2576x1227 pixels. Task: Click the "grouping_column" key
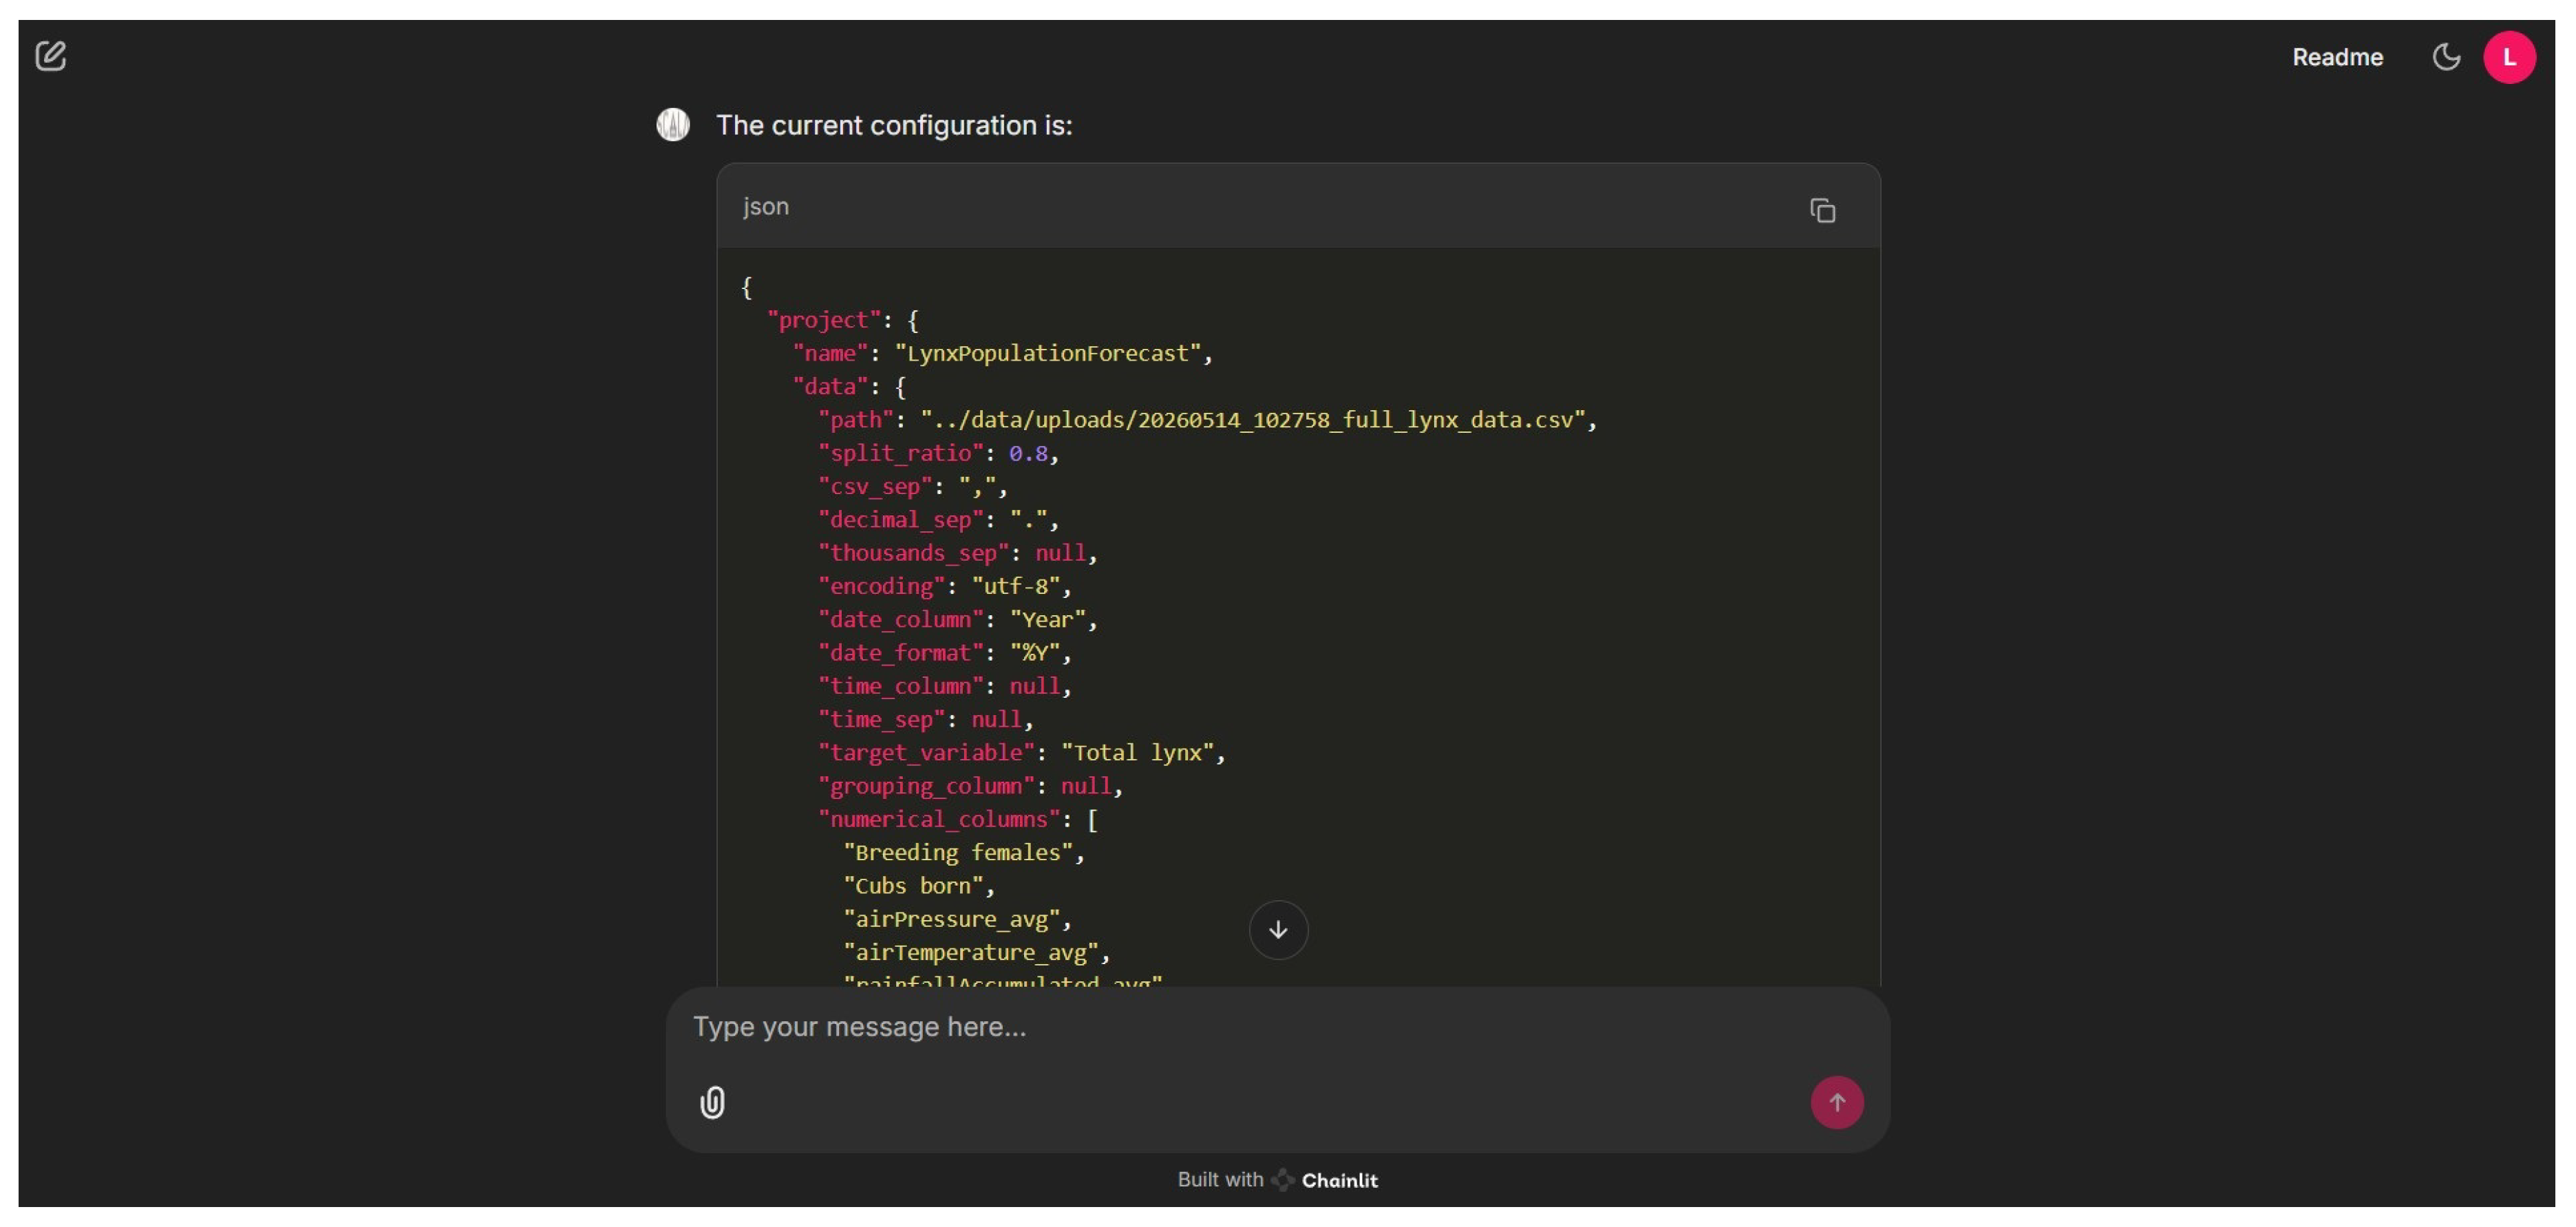click(x=926, y=786)
